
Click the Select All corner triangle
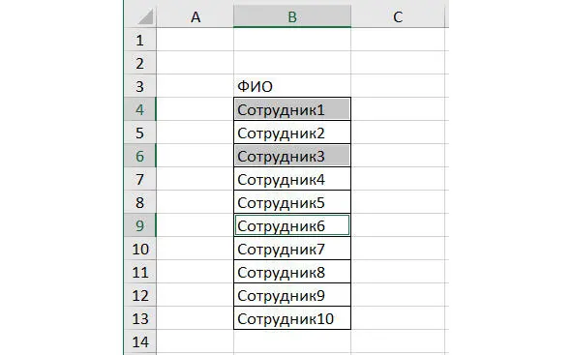145,16
